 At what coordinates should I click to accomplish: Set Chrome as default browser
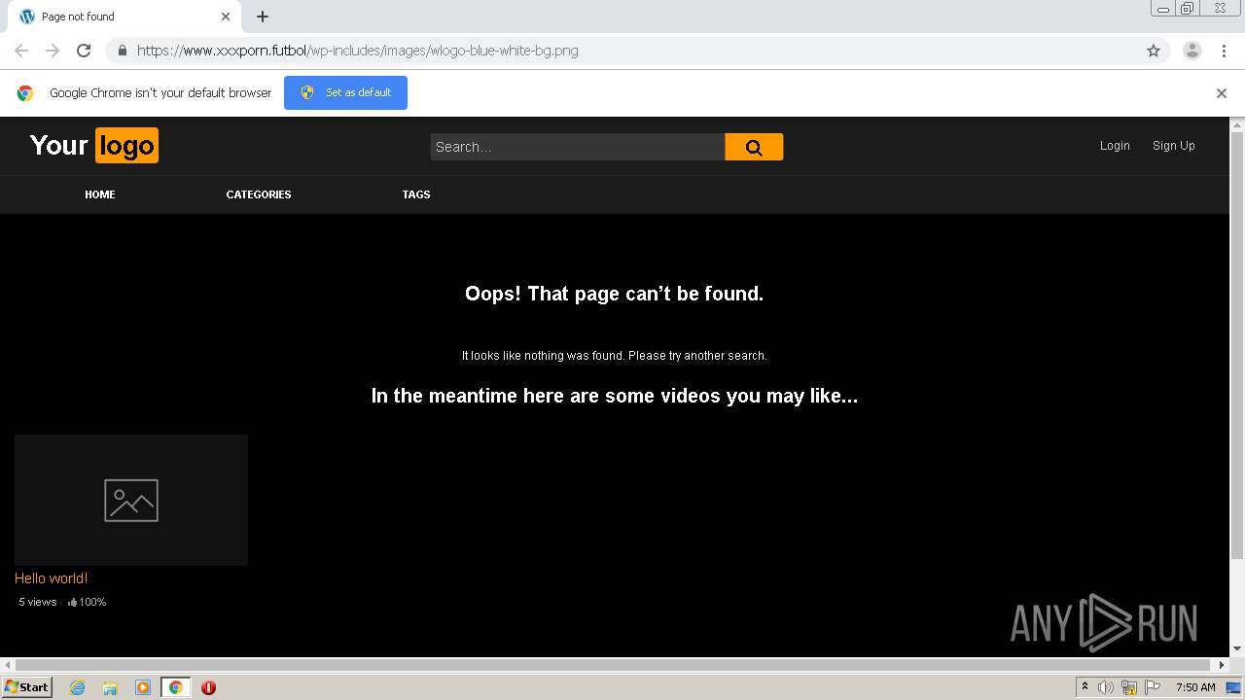click(x=345, y=92)
